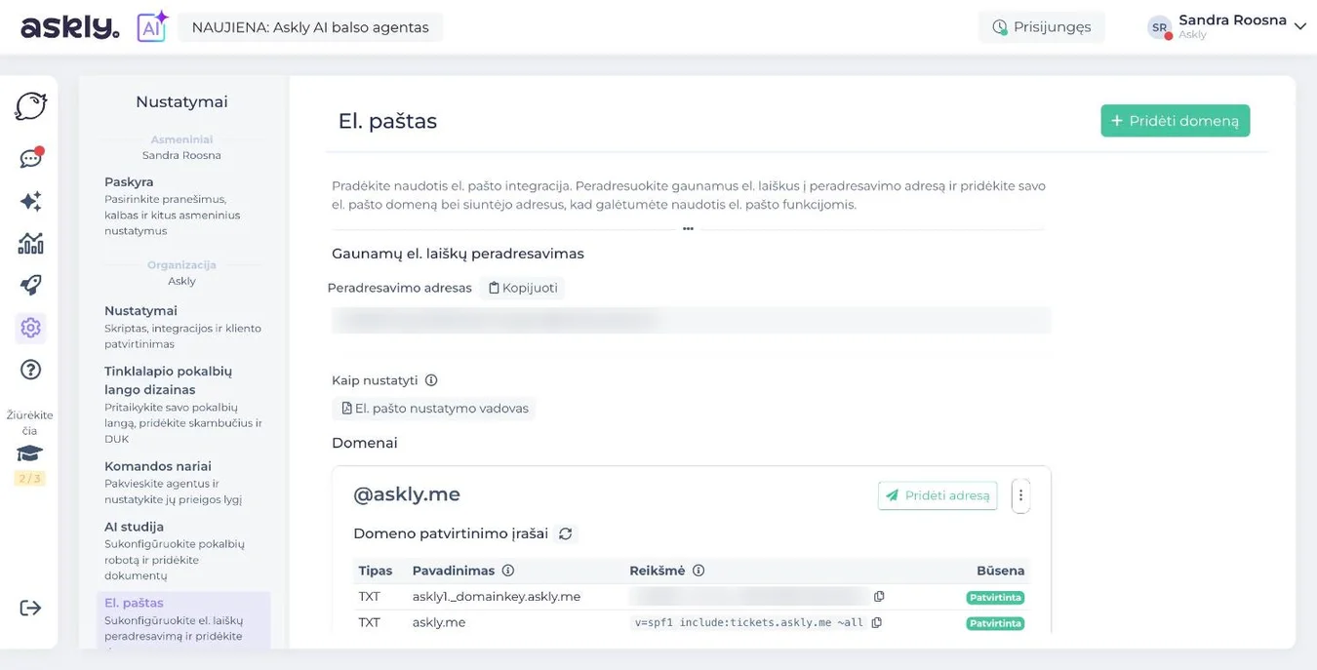Open the rocket sidebar icon
This screenshot has height=670, width=1317.
point(30,285)
